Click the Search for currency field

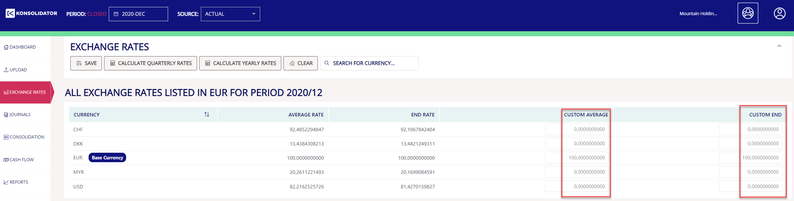tap(369, 63)
